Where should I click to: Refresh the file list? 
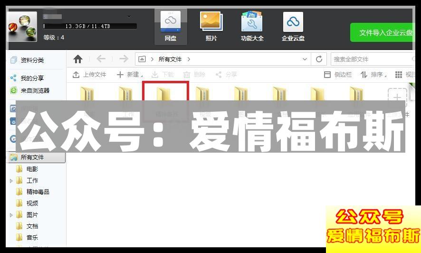click(x=319, y=59)
